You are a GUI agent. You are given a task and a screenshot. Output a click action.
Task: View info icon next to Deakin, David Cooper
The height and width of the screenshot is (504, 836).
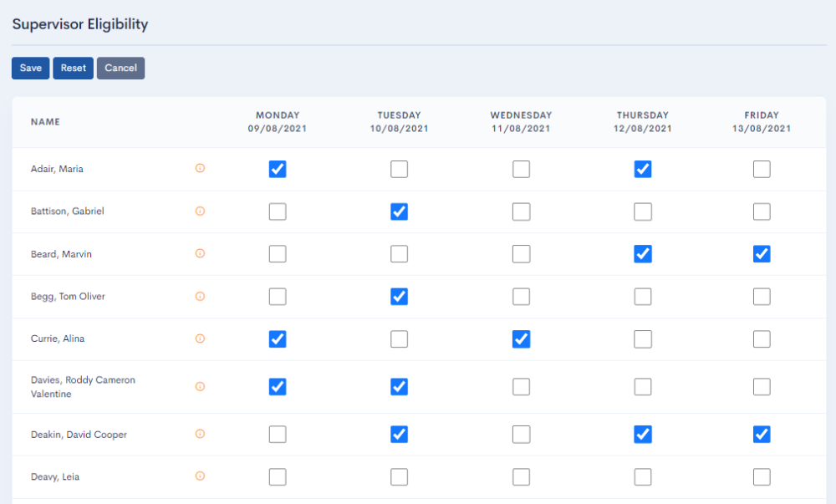(x=200, y=434)
